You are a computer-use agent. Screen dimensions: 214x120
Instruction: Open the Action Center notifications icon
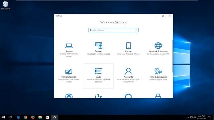coord(209,117)
